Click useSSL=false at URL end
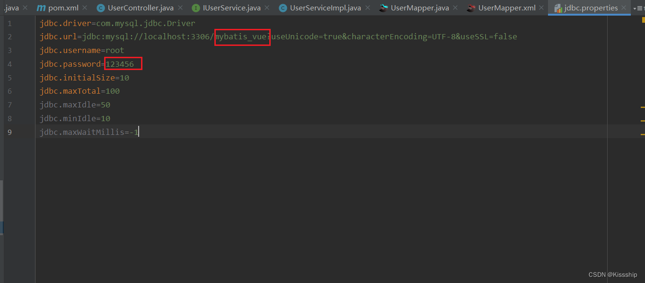This screenshot has width=645, height=283. (489, 36)
